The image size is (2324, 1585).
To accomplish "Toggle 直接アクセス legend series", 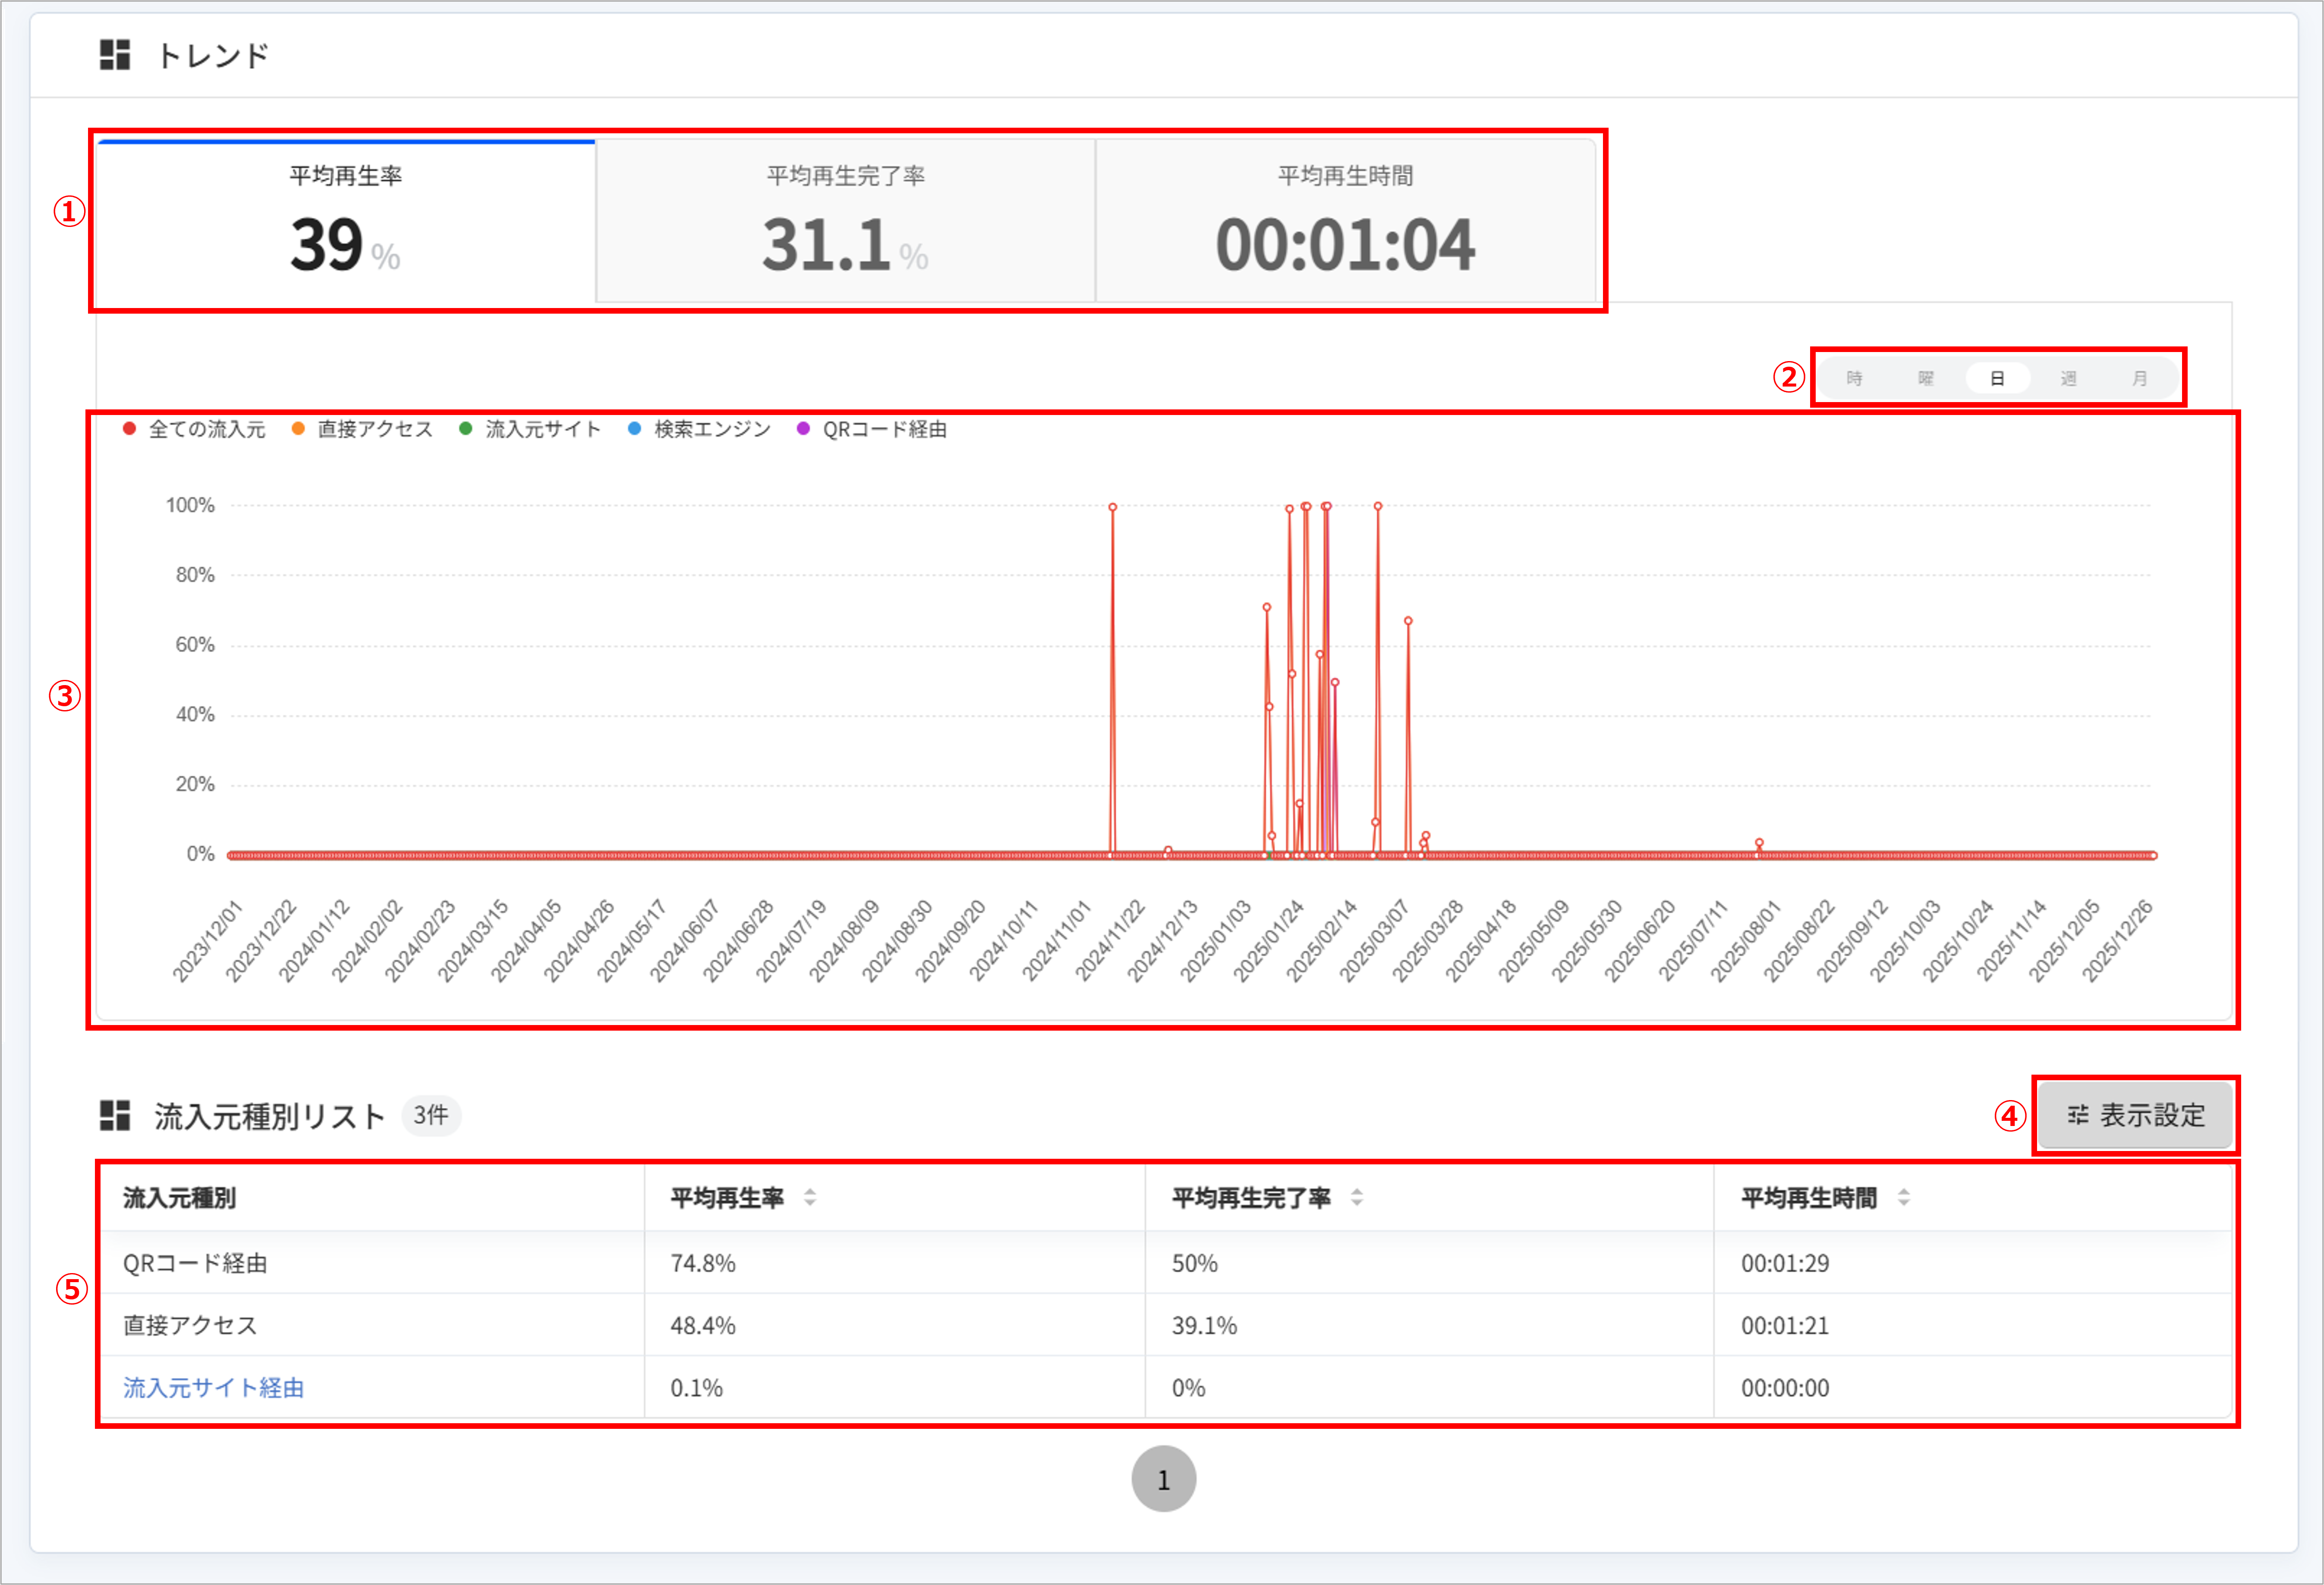I will (x=362, y=429).
